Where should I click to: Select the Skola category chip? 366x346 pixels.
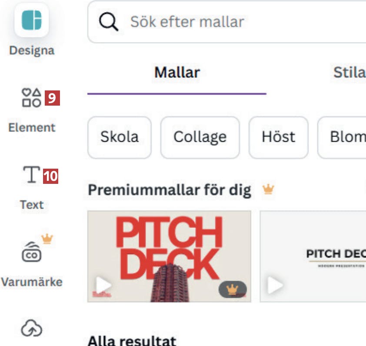[x=120, y=137]
